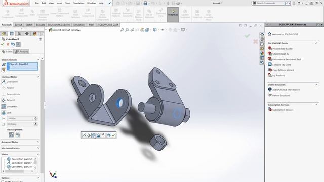Open Property Tab Builder in the task pane
The height and width of the screenshot is (182, 324).
[282, 49]
